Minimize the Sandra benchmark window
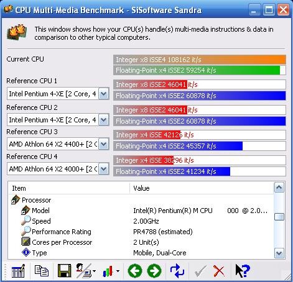 [254, 10]
